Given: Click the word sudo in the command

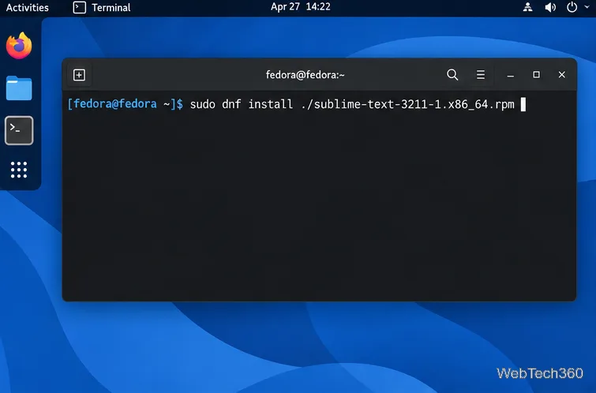Looking at the screenshot, I should click(203, 104).
